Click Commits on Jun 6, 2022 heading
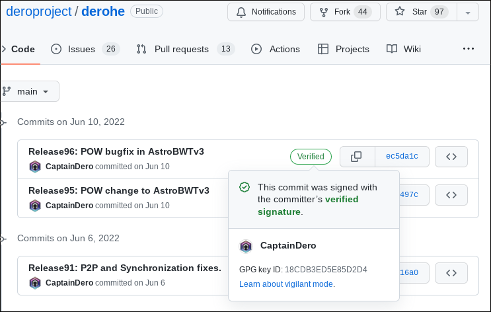Image resolution: width=491 pixels, height=312 pixels. (68, 238)
